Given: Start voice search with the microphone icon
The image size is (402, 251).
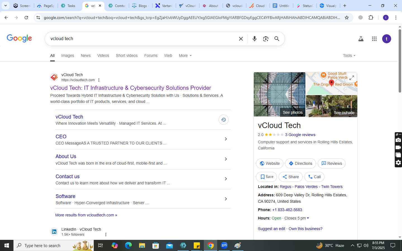Looking at the screenshot, I should [x=254, y=39].
